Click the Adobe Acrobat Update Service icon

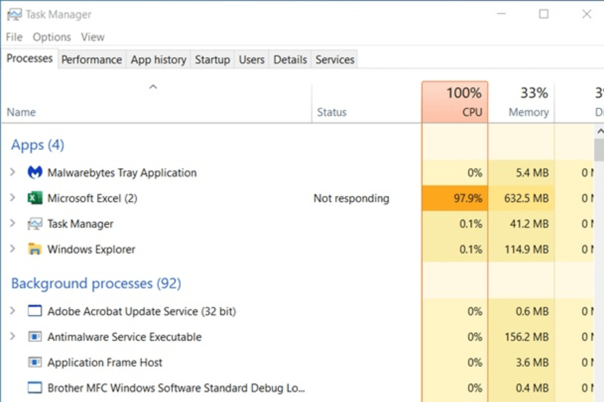pyautogui.click(x=35, y=311)
